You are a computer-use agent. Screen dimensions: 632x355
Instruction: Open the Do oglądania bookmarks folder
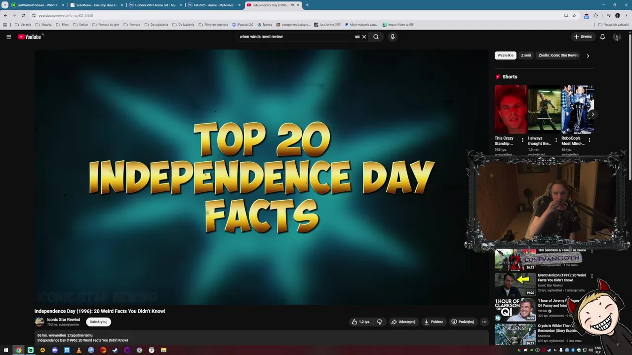[x=157, y=24]
